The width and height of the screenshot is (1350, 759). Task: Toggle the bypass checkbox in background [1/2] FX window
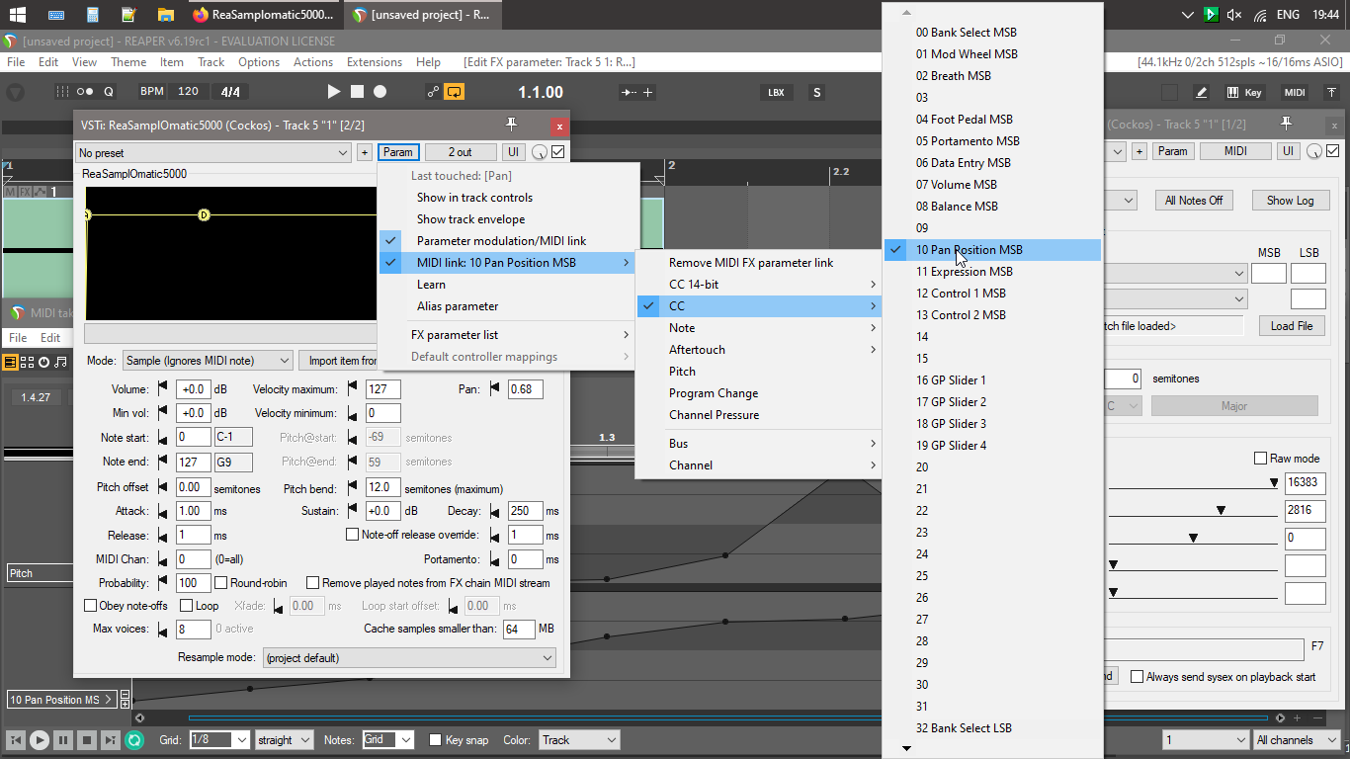1333,151
